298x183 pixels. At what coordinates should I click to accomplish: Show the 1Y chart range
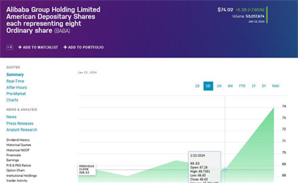(254, 86)
